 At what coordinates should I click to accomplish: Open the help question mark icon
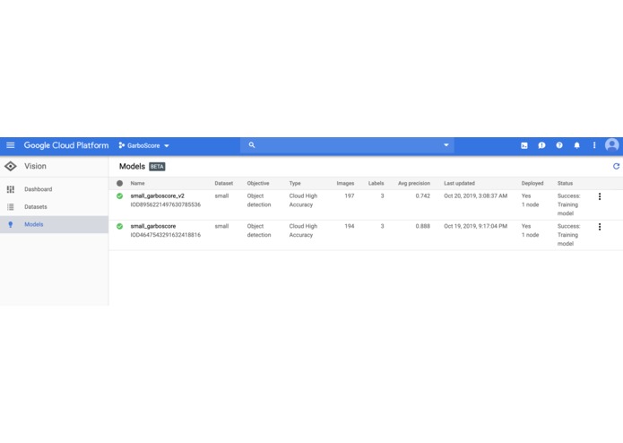(559, 145)
